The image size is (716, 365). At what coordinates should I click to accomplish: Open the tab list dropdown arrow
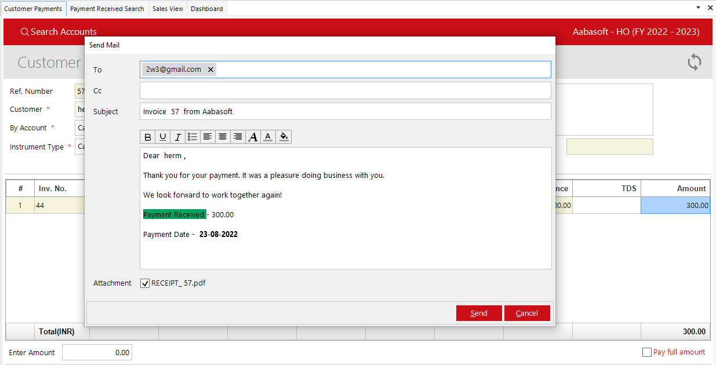point(698,8)
